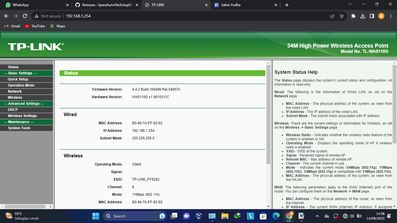Click the sidebar horizontal scrollbar right arrow

[51, 206]
